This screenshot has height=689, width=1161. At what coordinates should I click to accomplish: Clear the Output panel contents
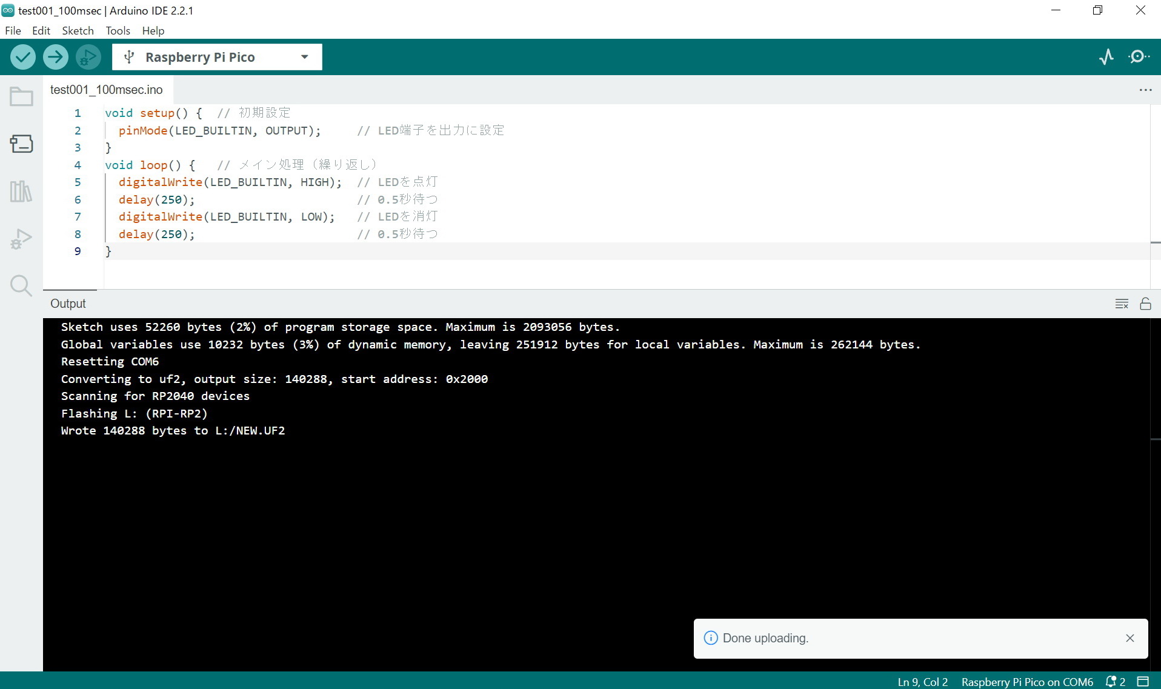pos(1122,304)
